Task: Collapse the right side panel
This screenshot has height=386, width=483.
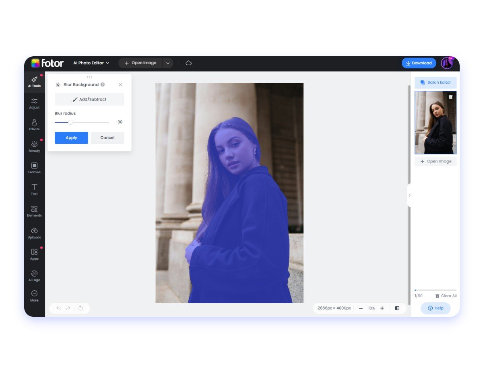Action: point(409,195)
